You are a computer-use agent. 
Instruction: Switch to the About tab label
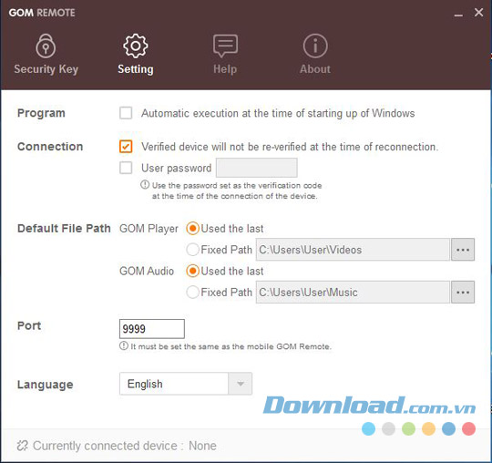click(x=315, y=69)
